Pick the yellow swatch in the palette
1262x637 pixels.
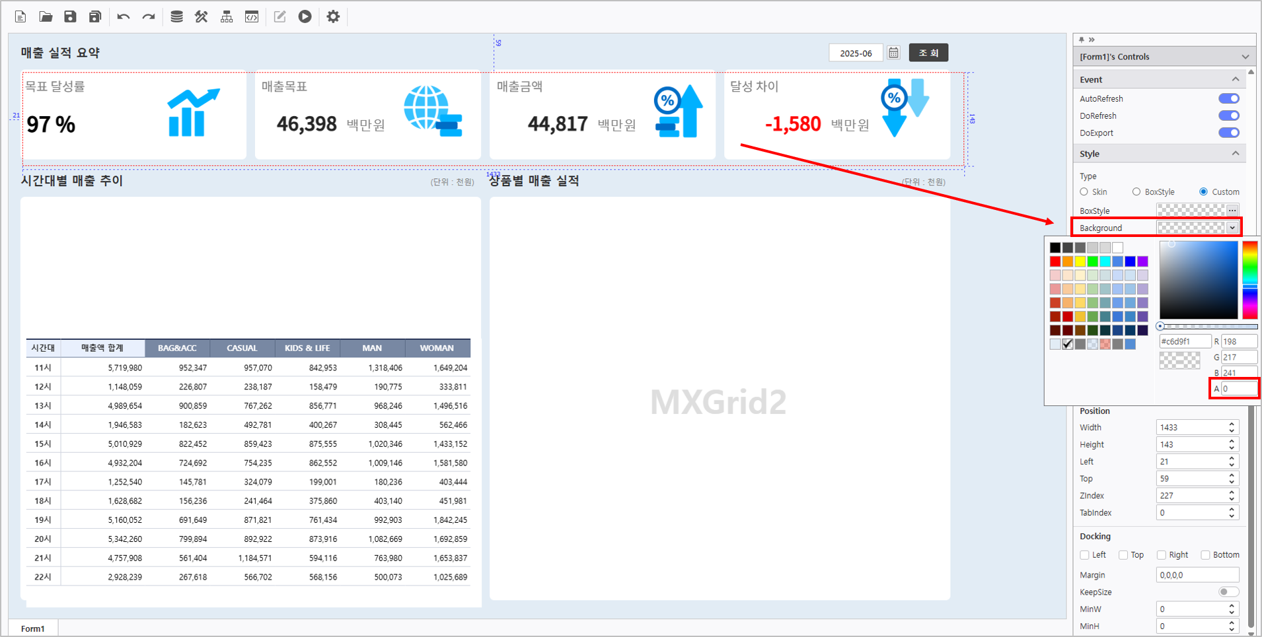(1080, 262)
